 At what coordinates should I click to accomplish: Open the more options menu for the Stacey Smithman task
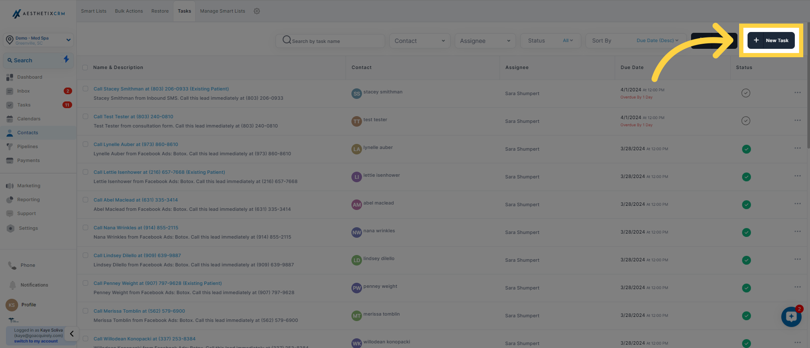click(797, 93)
